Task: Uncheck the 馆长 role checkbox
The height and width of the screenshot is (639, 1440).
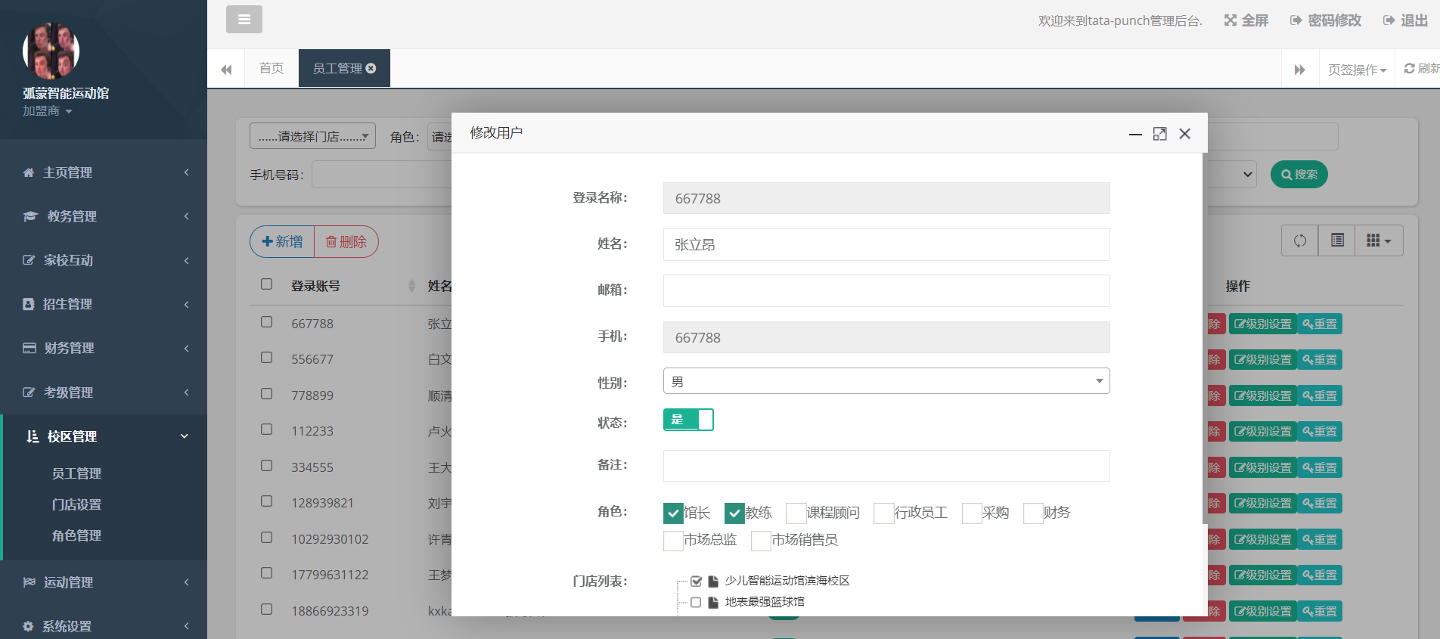Action: 673,513
